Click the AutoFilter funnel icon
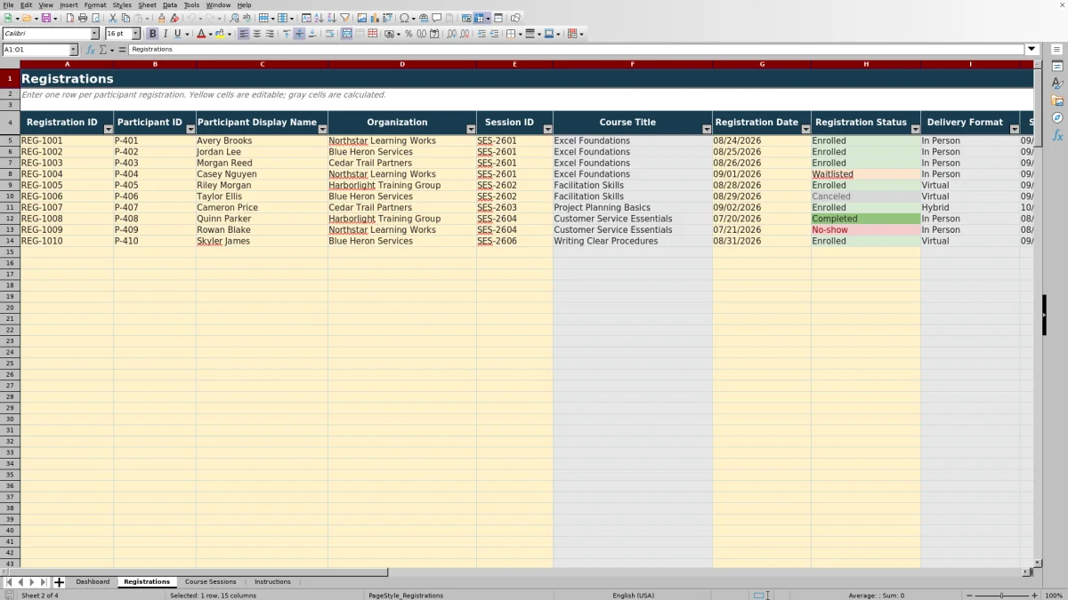Viewport: 1068px width, 600px height. click(x=344, y=18)
